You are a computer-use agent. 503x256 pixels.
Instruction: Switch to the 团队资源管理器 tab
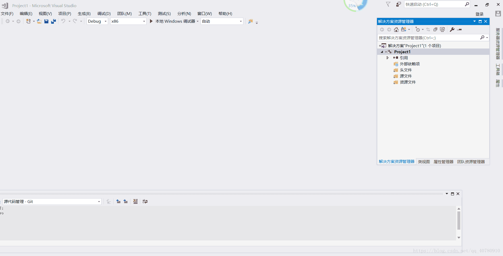click(471, 162)
